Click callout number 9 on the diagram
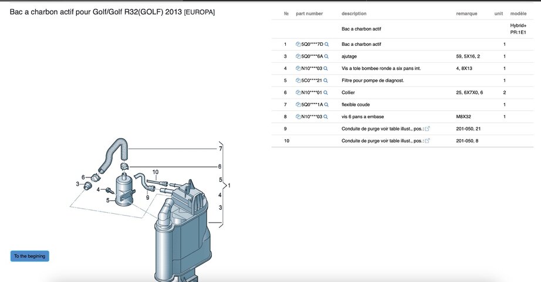Screen dimensions: 541x282 [148, 197]
